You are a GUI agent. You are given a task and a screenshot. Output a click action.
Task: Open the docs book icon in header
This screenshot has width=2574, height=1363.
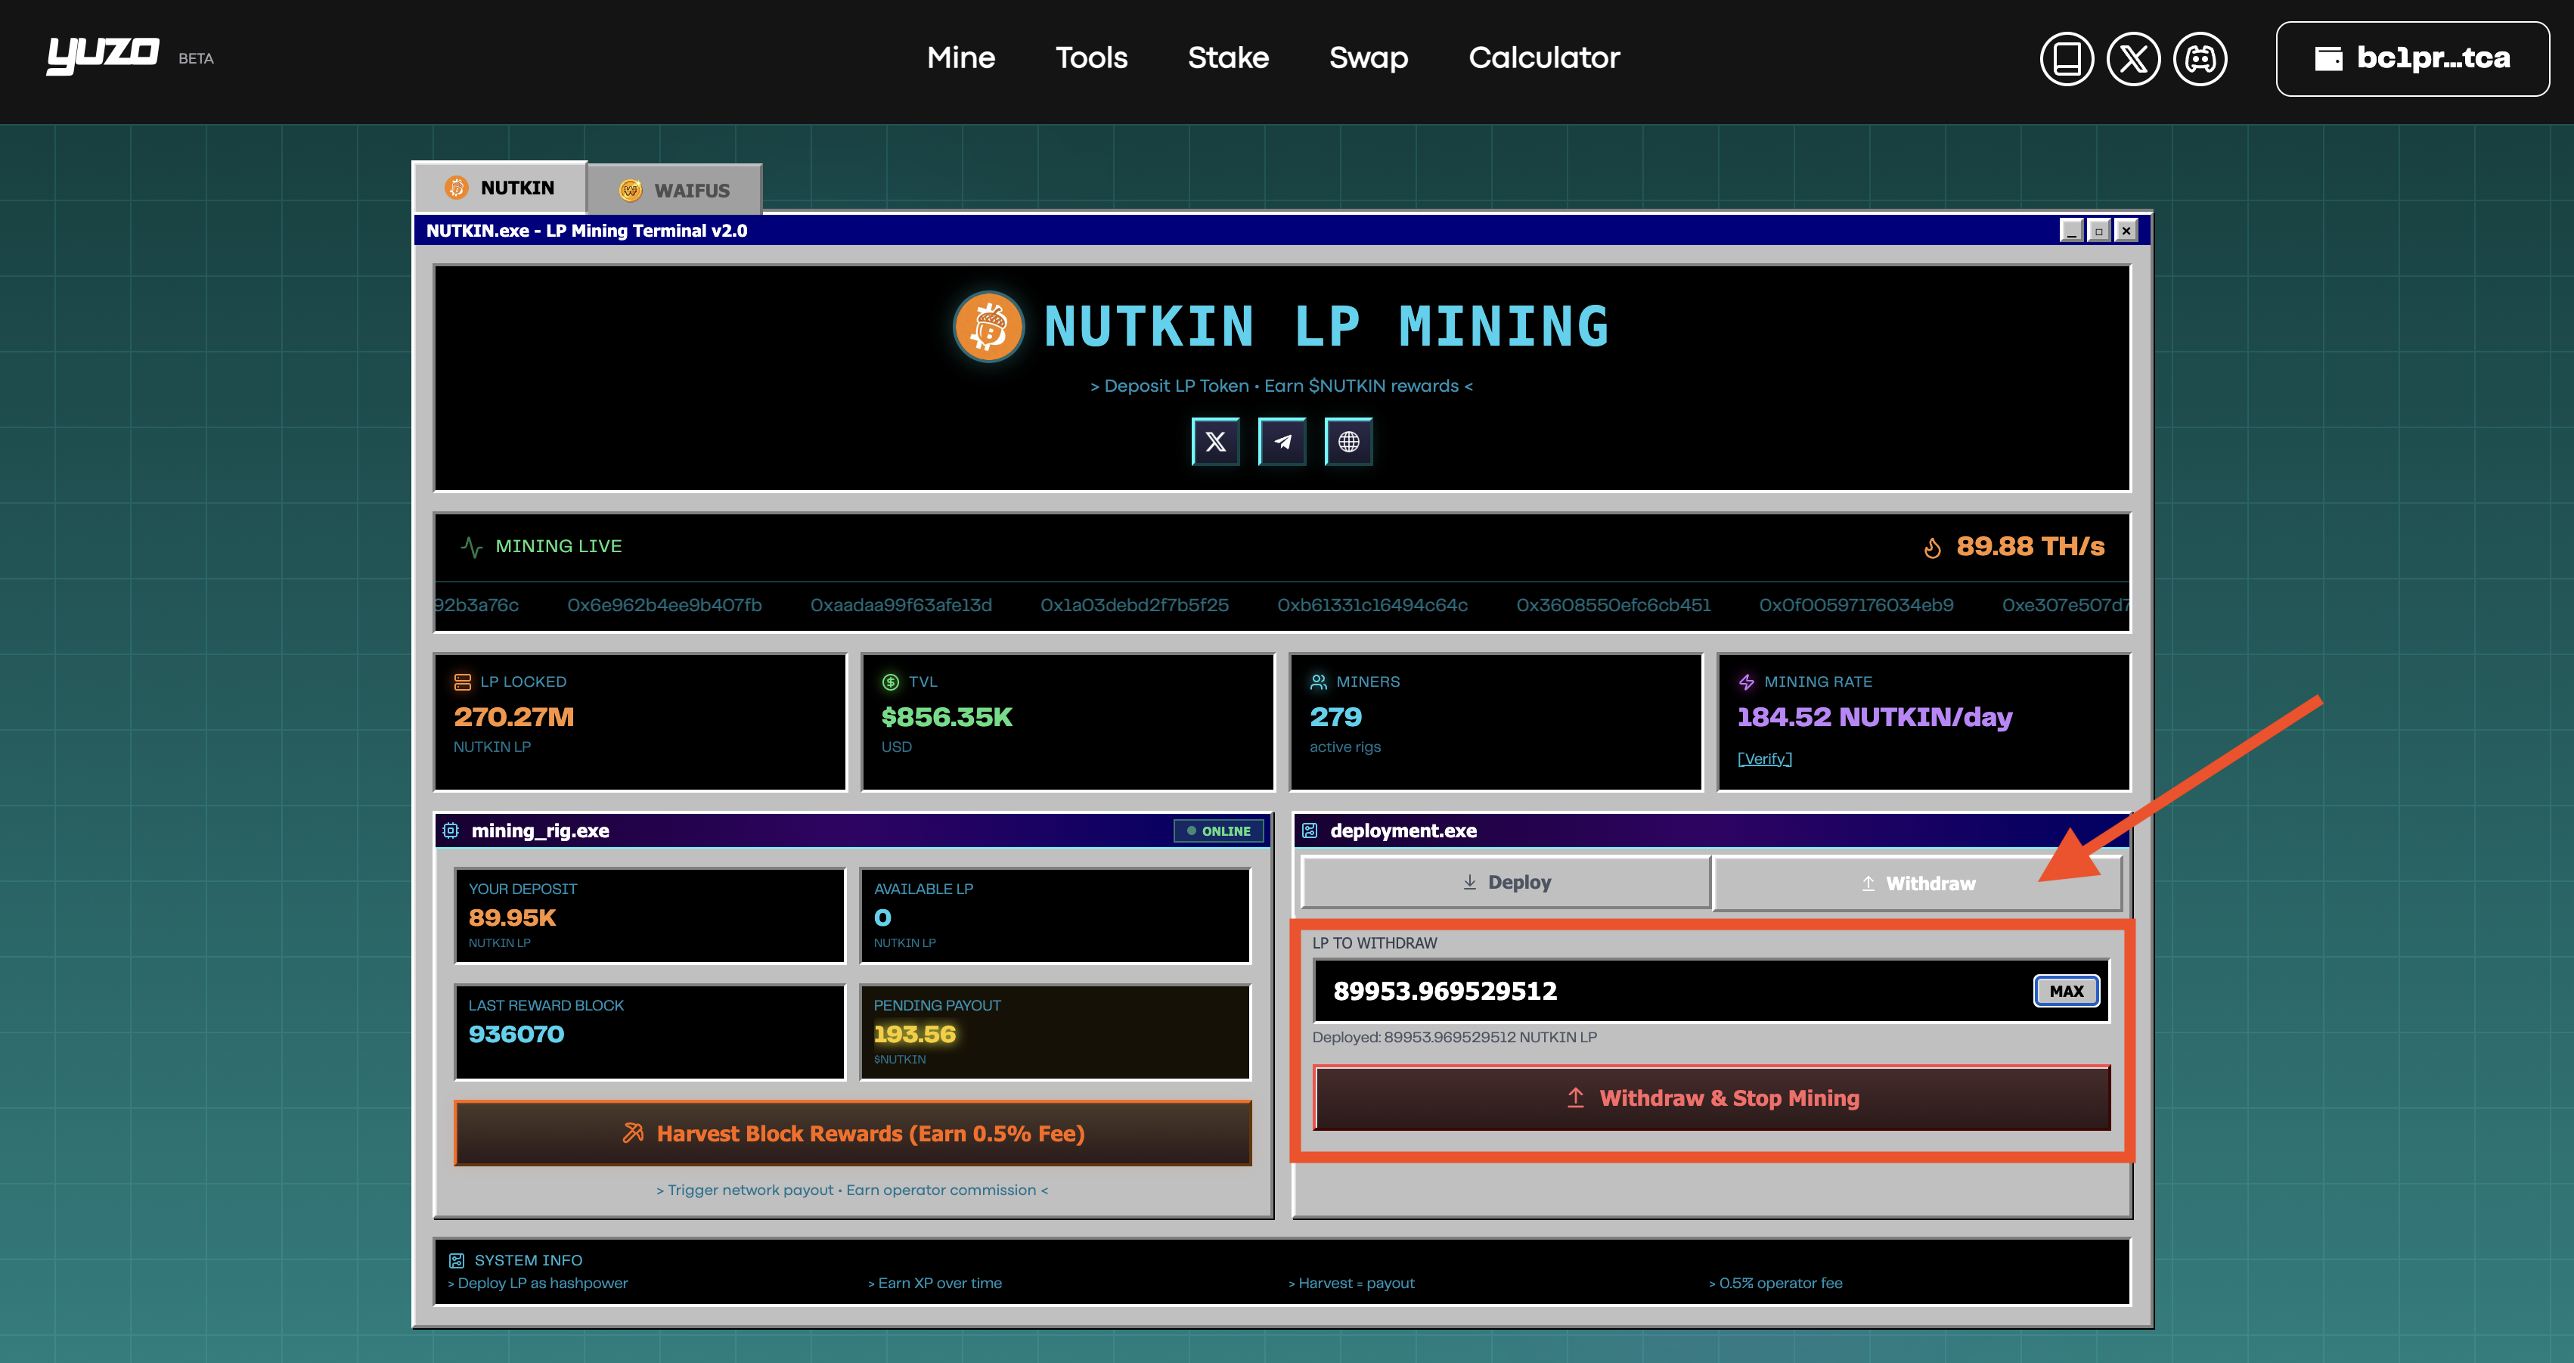[x=2067, y=59]
